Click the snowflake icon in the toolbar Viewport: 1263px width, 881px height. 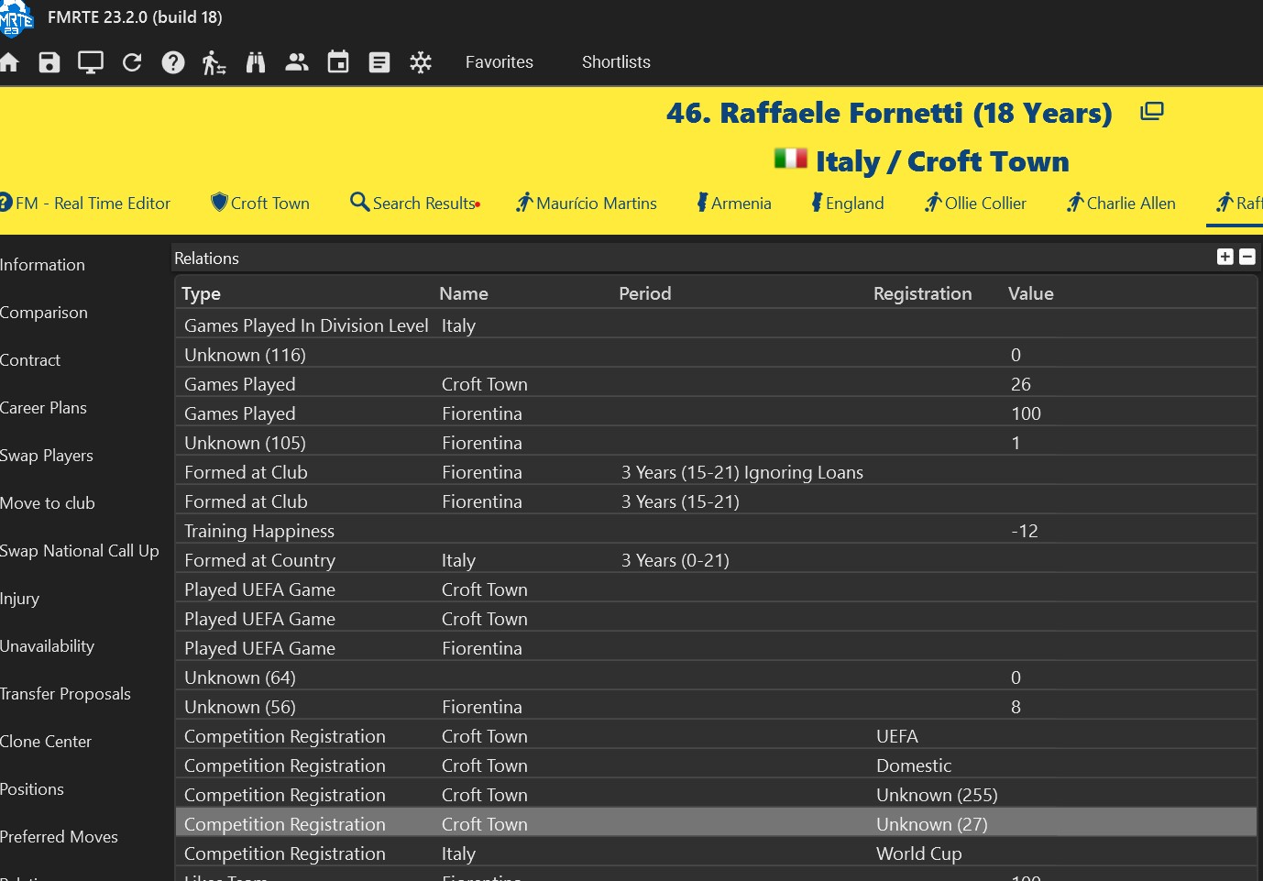click(421, 62)
